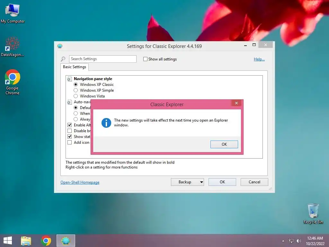Screen dimensions: 329x247
Task: Toggle the Enable Alt checkbox
Action: [70, 125]
